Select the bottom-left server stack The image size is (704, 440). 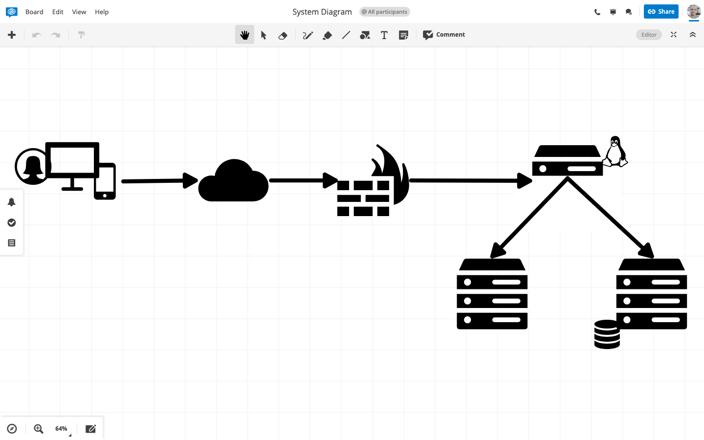492,294
